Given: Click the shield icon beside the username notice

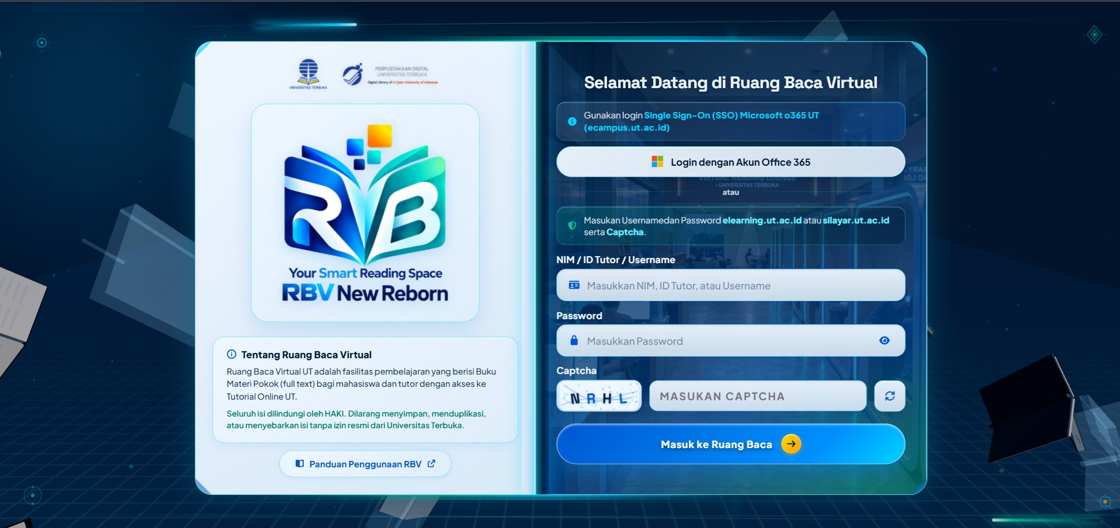Looking at the screenshot, I should pos(572,226).
